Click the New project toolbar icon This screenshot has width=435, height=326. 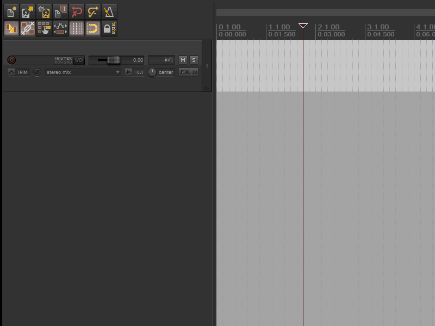tap(11, 12)
